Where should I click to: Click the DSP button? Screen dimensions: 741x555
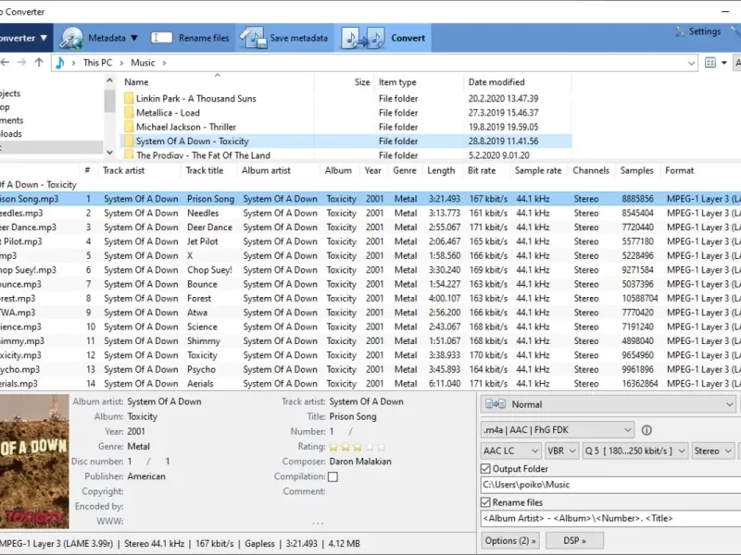tap(574, 540)
